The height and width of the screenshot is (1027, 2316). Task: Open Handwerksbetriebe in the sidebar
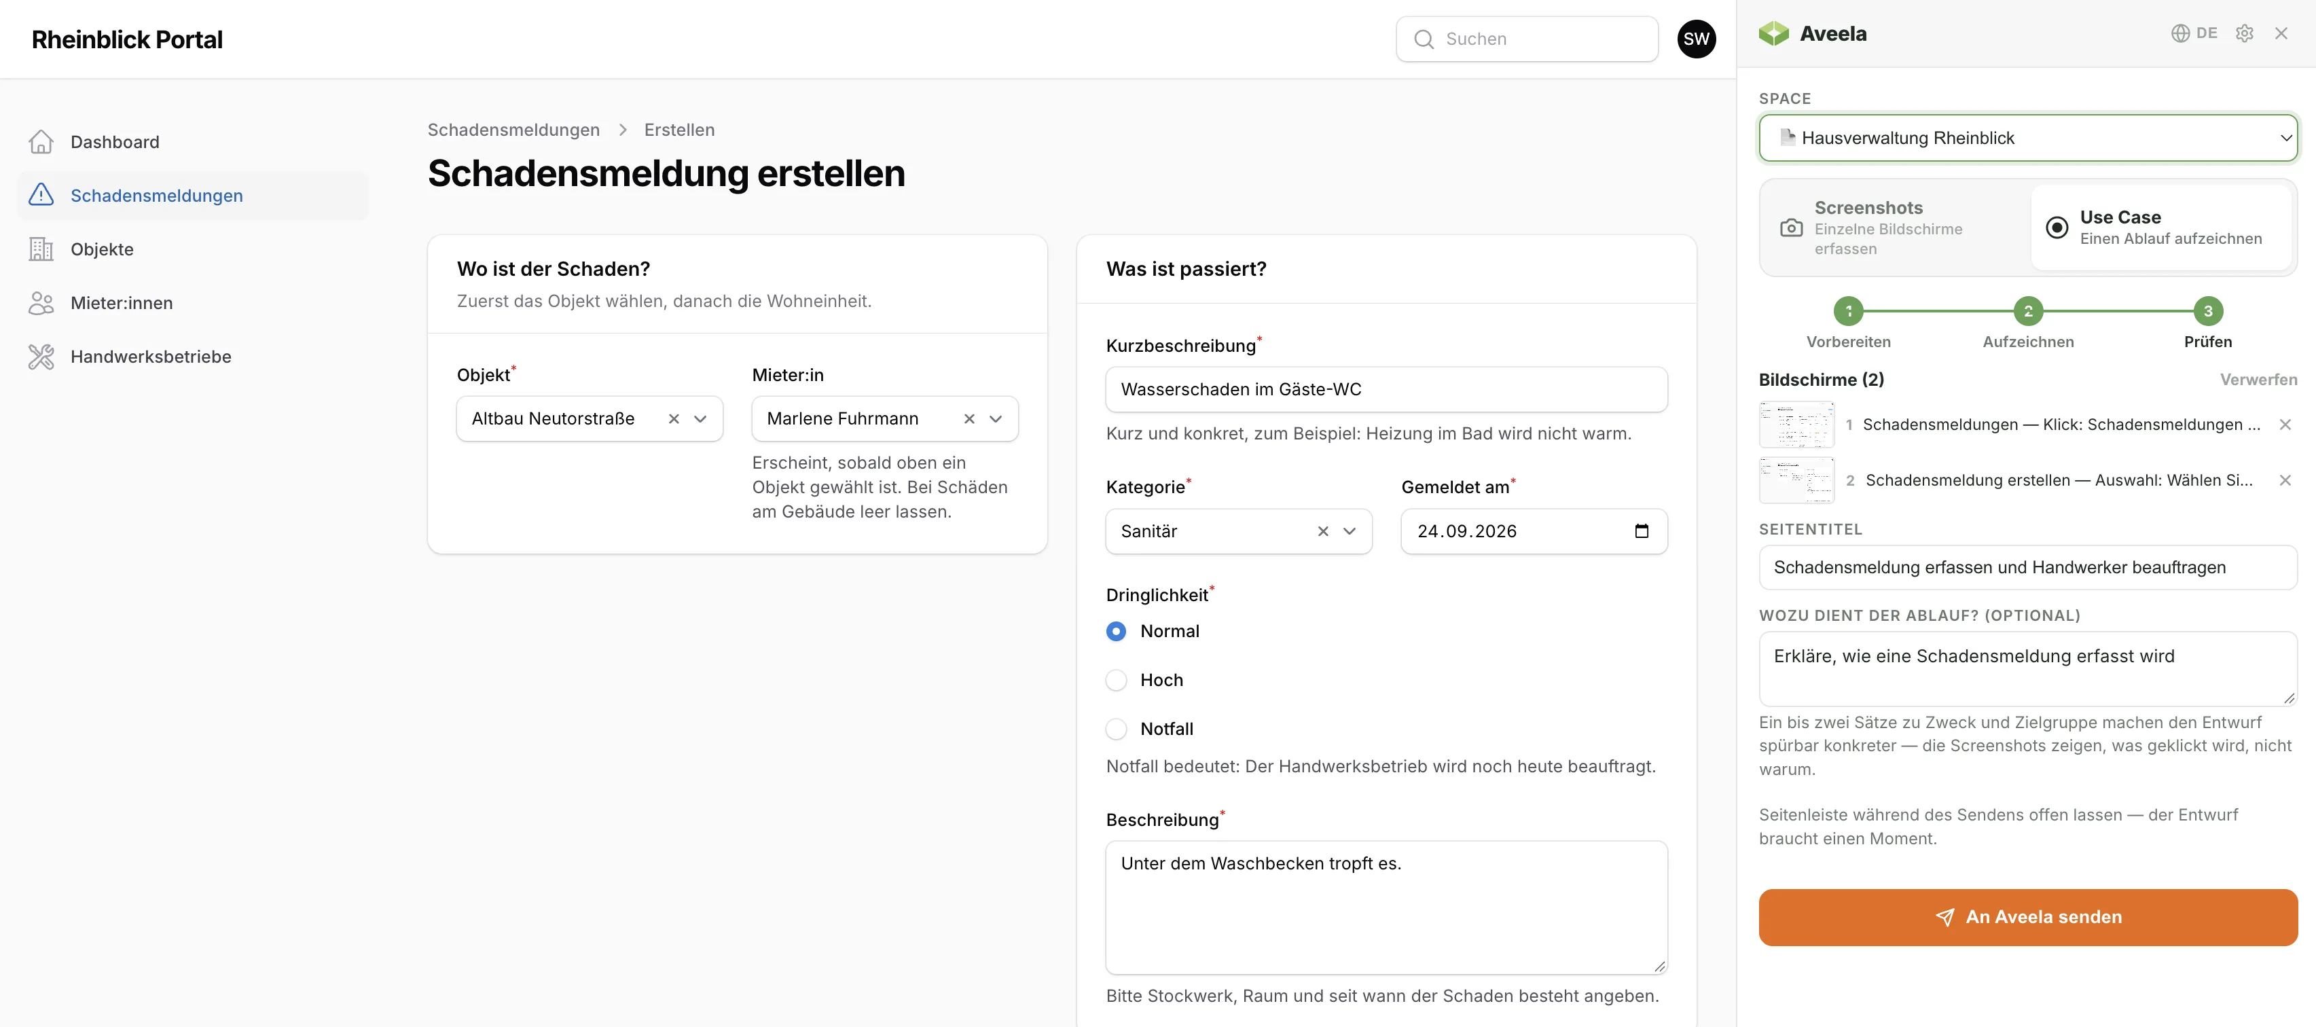point(192,356)
